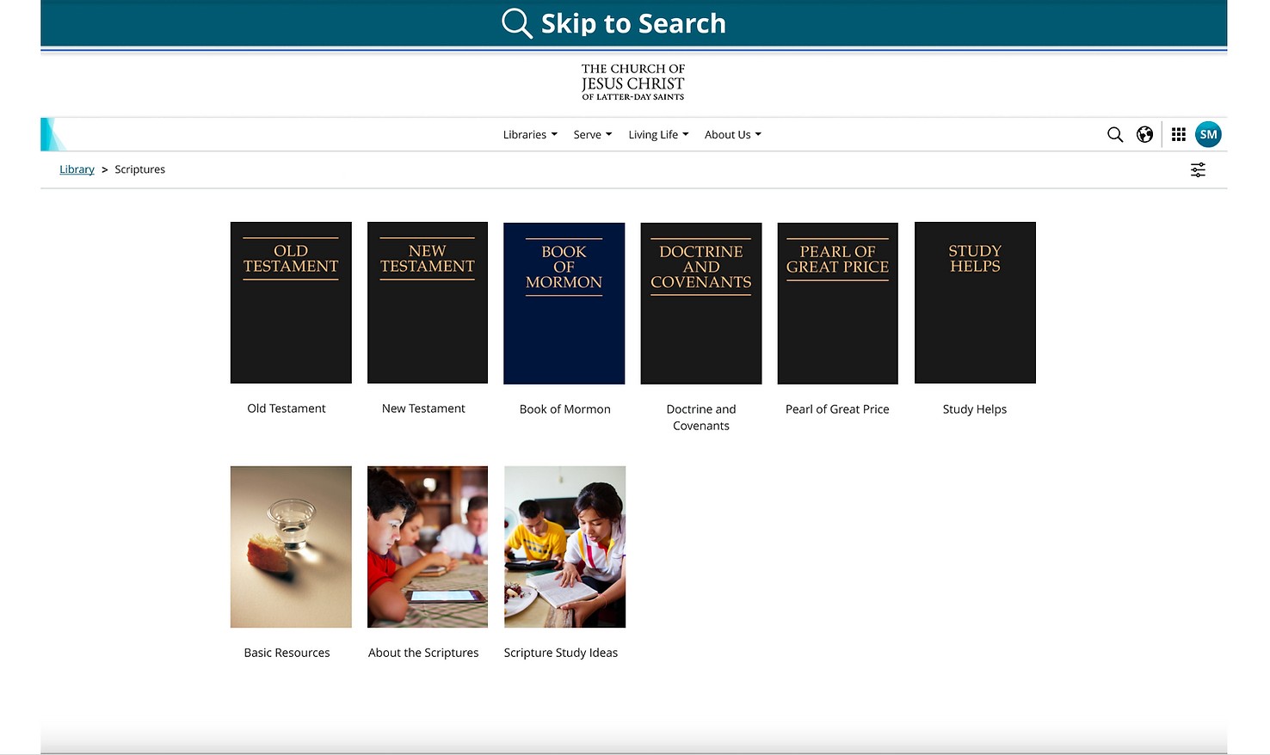This screenshot has height=755, width=1270.
Task: Click the Pearl of Great Price caption
Action: [x=837, y=409]
